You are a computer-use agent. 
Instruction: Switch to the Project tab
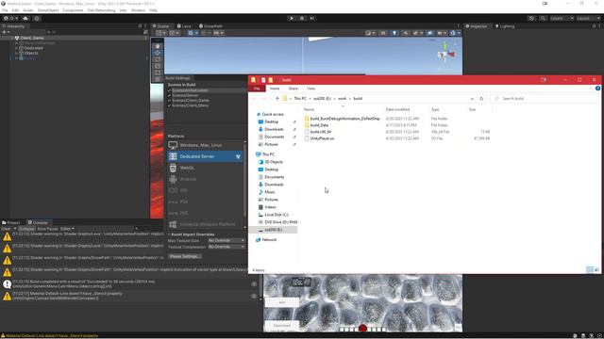[11, 222]
